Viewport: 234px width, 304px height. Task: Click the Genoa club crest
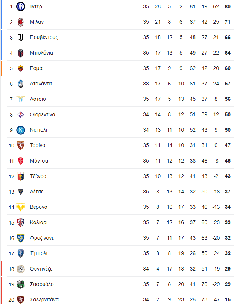point(21,176)
